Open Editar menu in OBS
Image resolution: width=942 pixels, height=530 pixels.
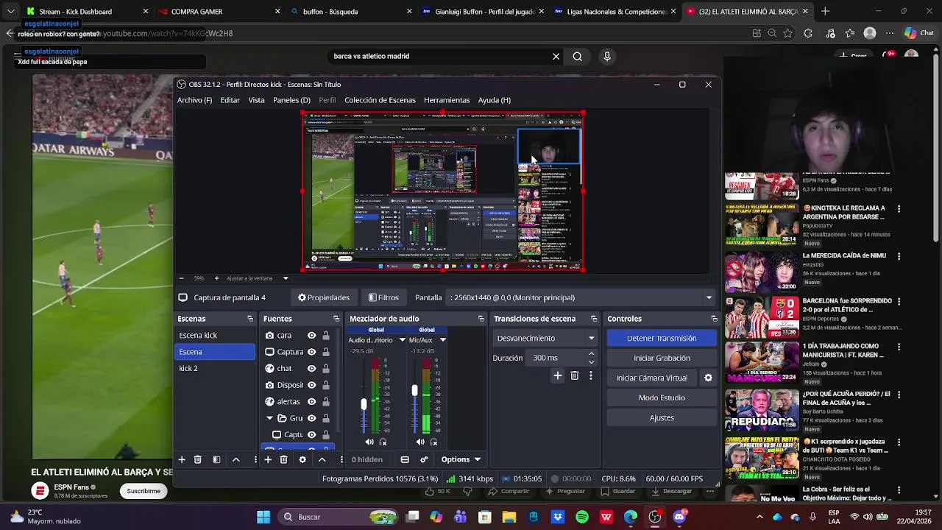click(x=230, y=100)
